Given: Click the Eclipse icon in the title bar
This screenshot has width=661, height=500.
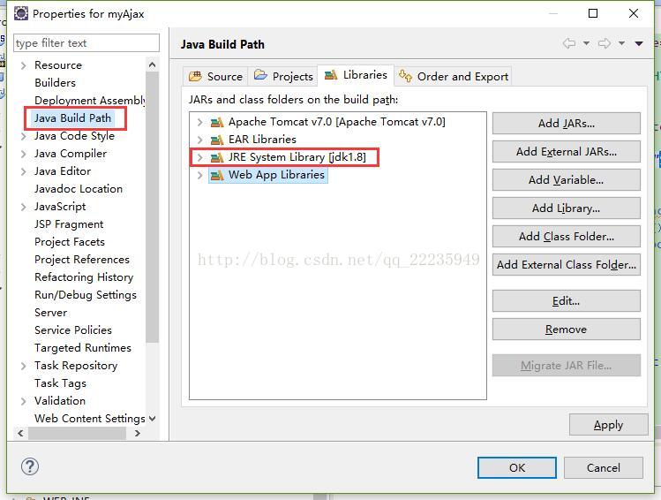Looking at the screenshot, I should click(x=20, y=13).
